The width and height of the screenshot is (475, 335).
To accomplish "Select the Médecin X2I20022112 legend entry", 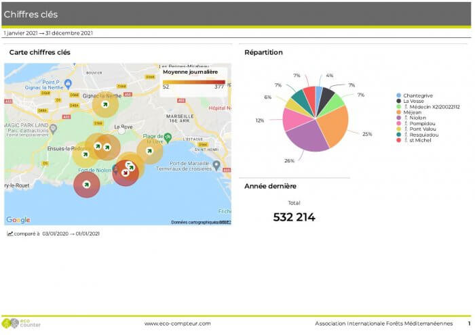I will (x=428, y=107).
